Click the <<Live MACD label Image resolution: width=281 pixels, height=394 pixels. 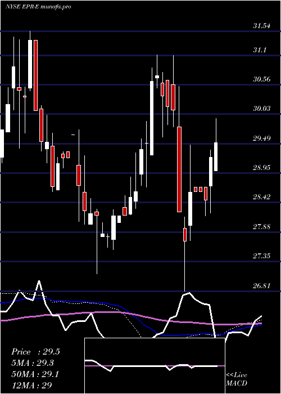(x=237, y=379)
